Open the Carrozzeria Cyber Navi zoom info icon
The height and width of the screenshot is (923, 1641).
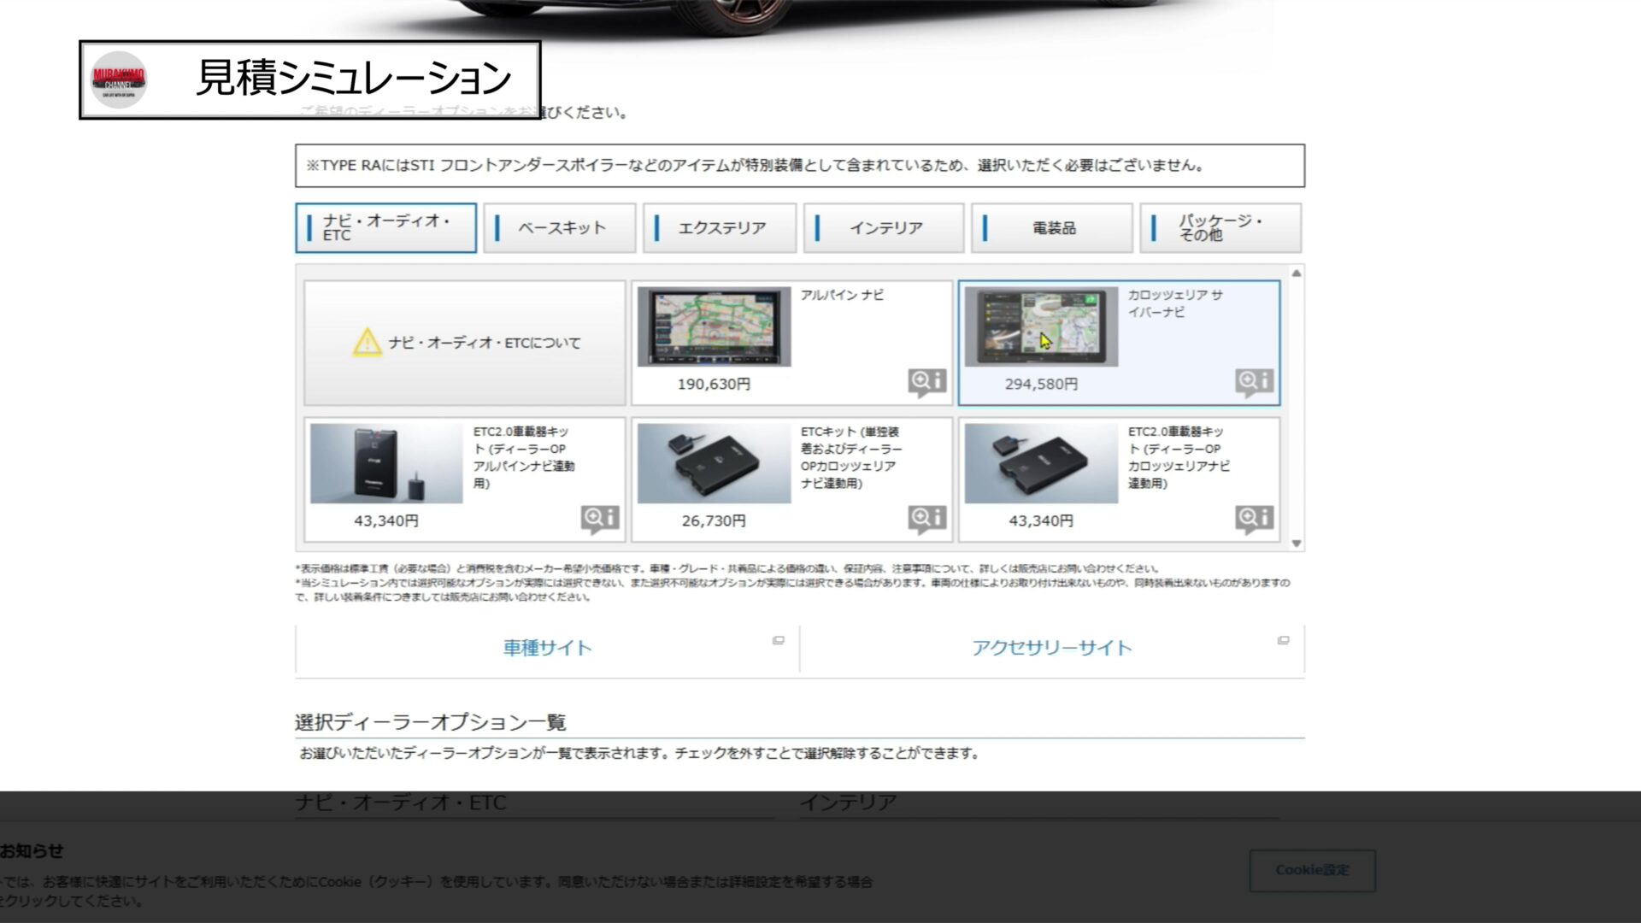point(1254,381)
